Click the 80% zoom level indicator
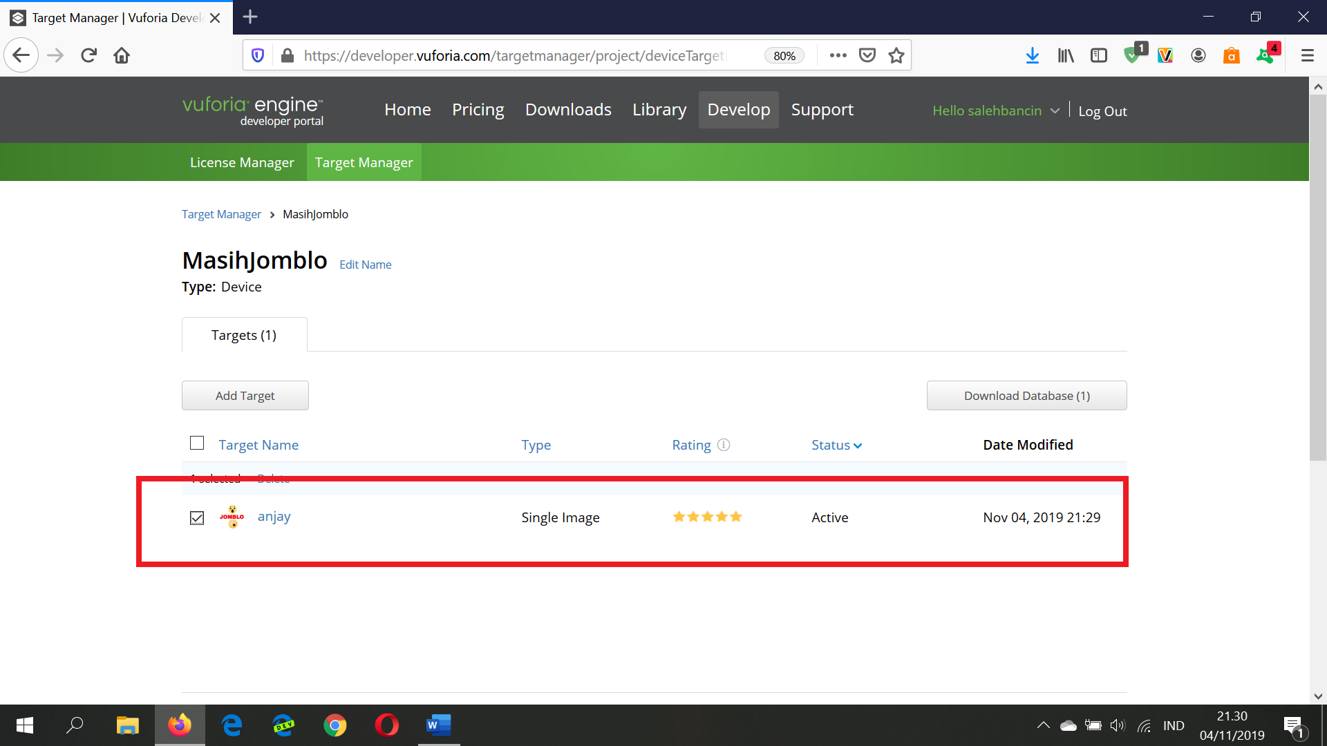This screenshot has width=1327, height=746. pos(784,55)
